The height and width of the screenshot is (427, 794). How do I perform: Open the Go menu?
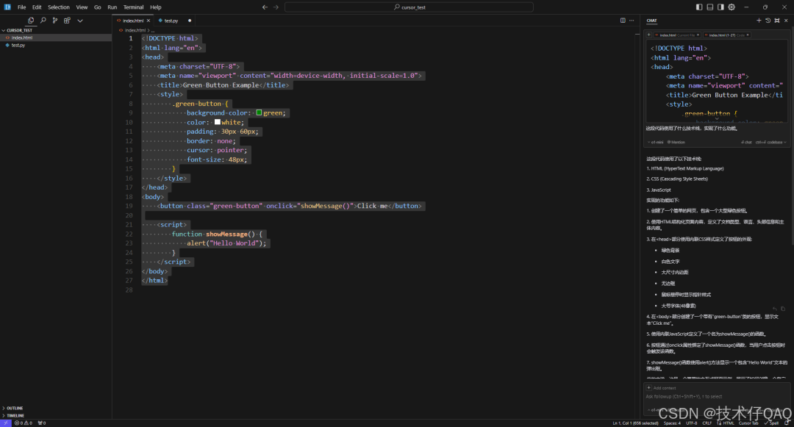[97, 7]
